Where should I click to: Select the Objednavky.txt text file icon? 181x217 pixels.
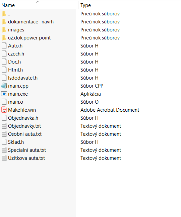point(4,126)
